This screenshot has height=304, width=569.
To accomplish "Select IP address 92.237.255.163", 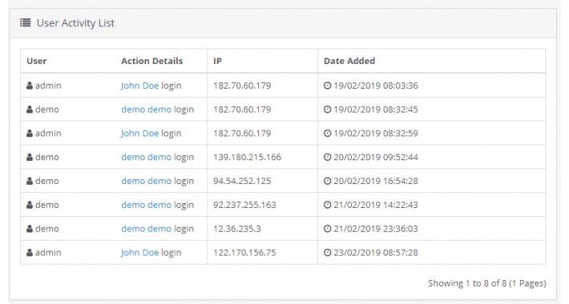I will pos(244,205).
